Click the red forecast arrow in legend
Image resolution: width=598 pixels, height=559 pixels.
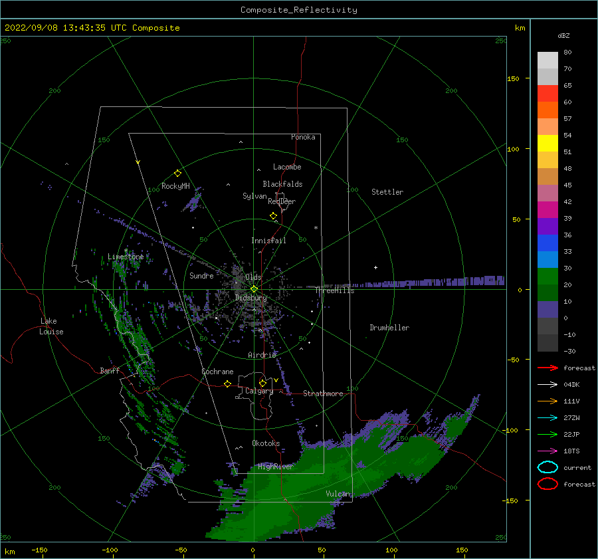tap(548, 368)
